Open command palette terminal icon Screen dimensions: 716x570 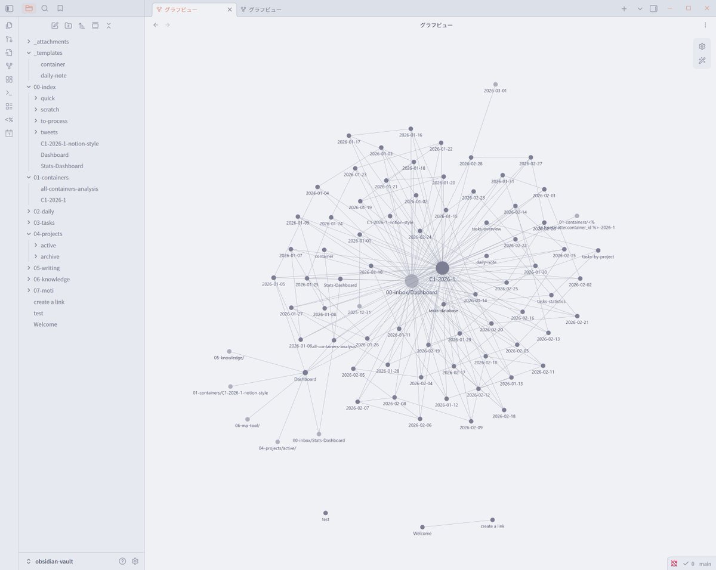9,92
